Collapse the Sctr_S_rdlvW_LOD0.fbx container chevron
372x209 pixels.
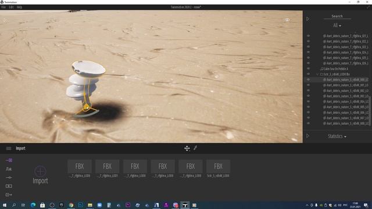pos(317,74)
